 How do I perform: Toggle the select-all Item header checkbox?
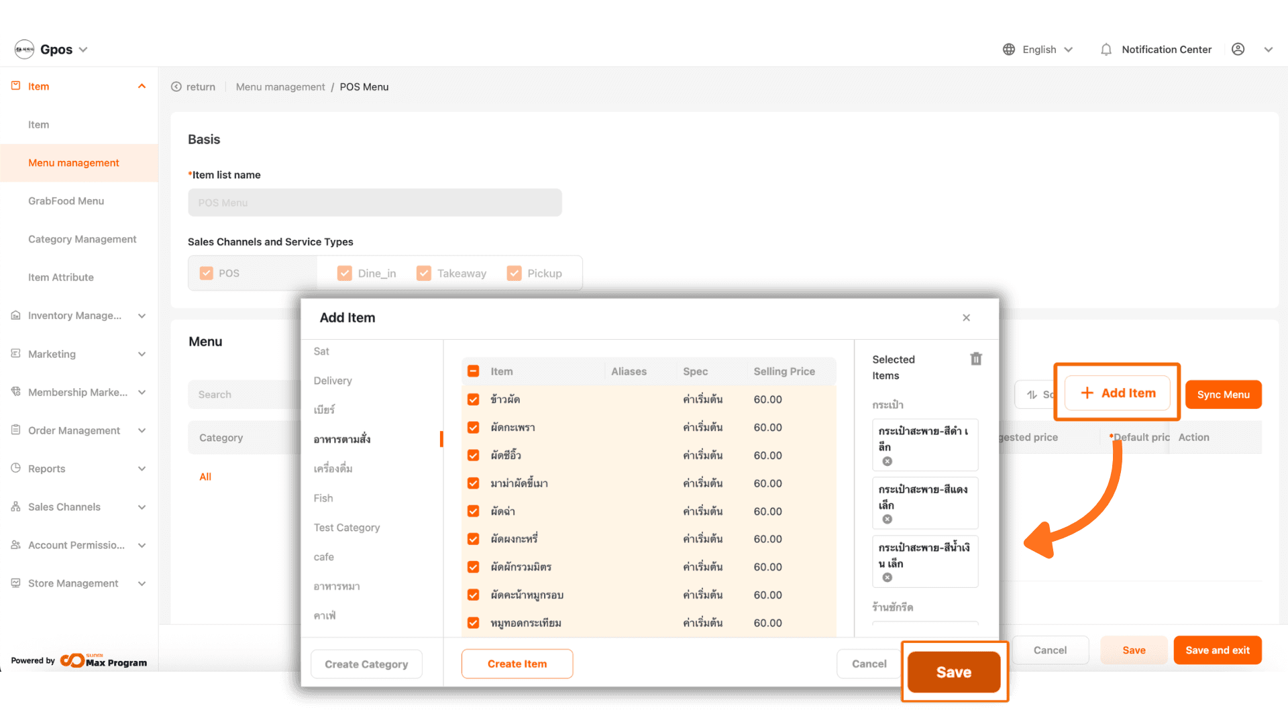coord(473,371)
